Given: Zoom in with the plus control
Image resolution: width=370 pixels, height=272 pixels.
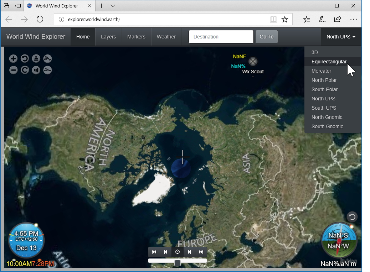Looking at the screenshot, I should coord(14,59).
